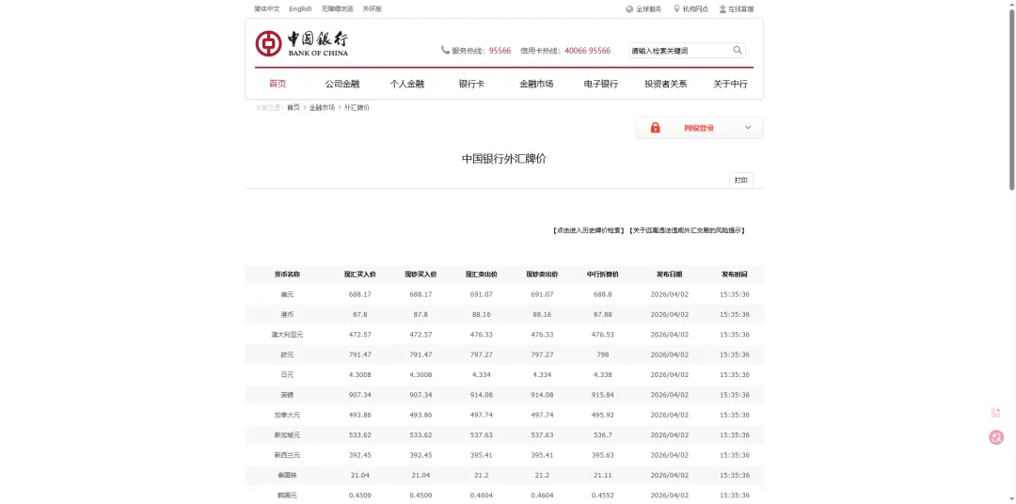Select the 日元 currency name cell

tap(287, 375)
